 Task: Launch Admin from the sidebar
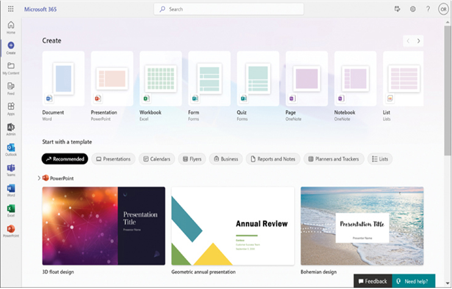tap(11, 130)
